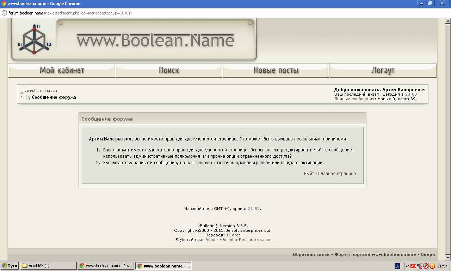Click the red crossed-circle tray icon
The image size is (451, 271).
pos(426,266)
